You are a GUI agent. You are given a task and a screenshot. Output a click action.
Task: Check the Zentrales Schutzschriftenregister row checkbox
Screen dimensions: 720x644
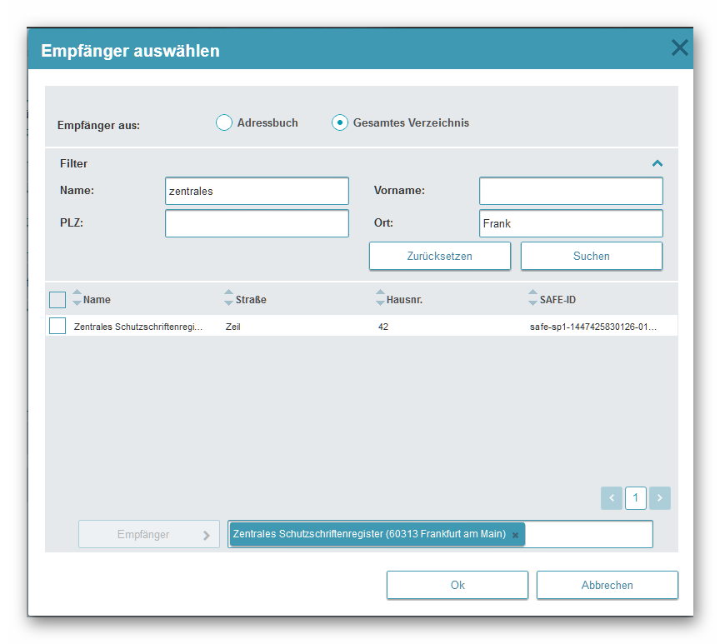pyautogui.click(x=57, y=327)
